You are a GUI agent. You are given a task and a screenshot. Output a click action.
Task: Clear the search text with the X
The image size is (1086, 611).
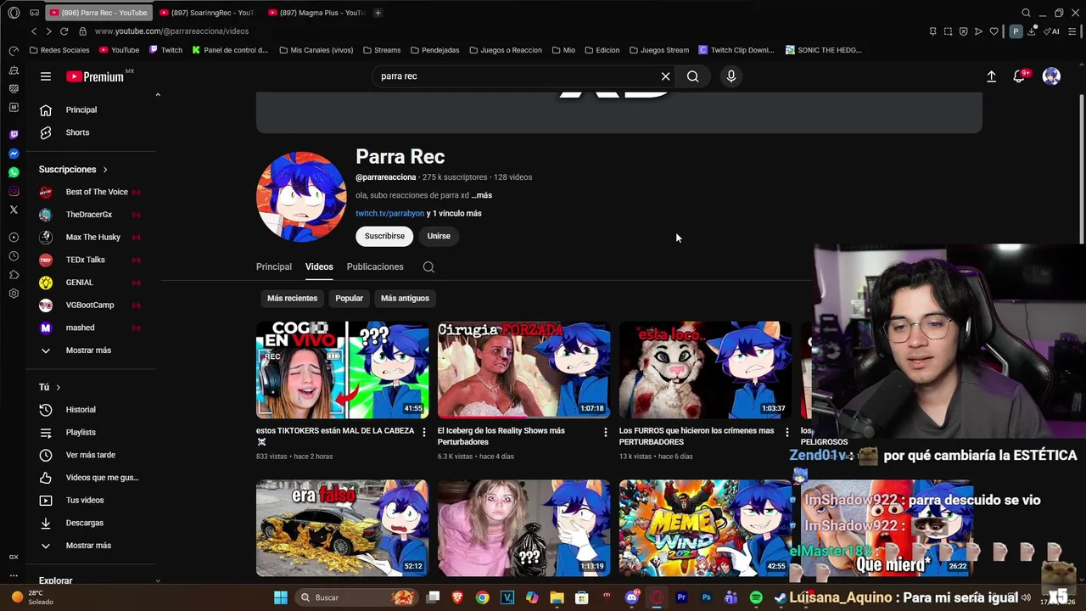(x=666, y=76)
